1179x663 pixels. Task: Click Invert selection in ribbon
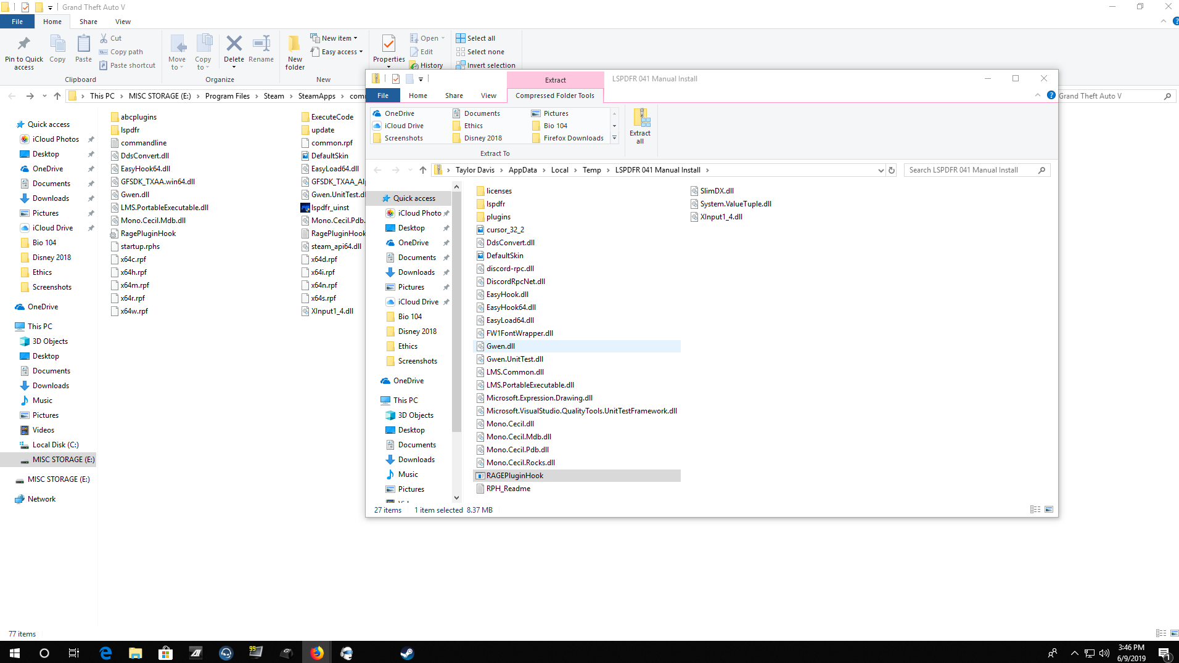point(485,65)
